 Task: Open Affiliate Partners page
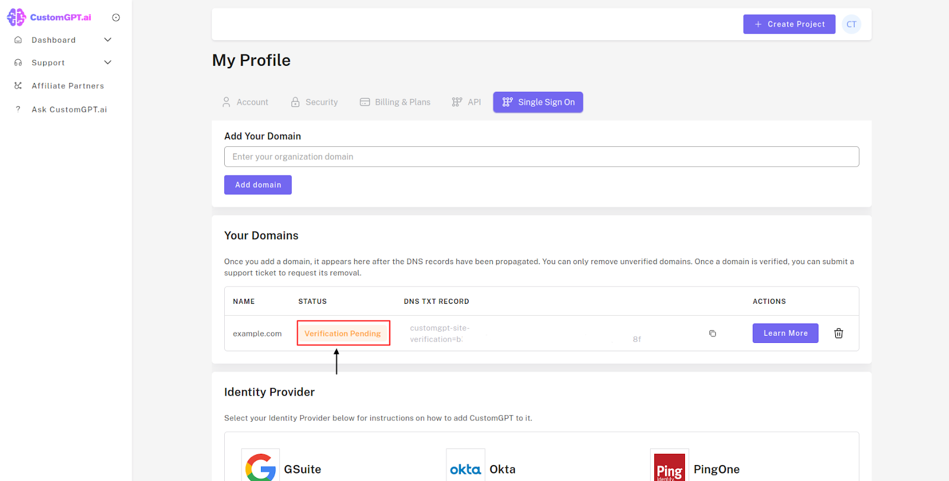(68, 86)
